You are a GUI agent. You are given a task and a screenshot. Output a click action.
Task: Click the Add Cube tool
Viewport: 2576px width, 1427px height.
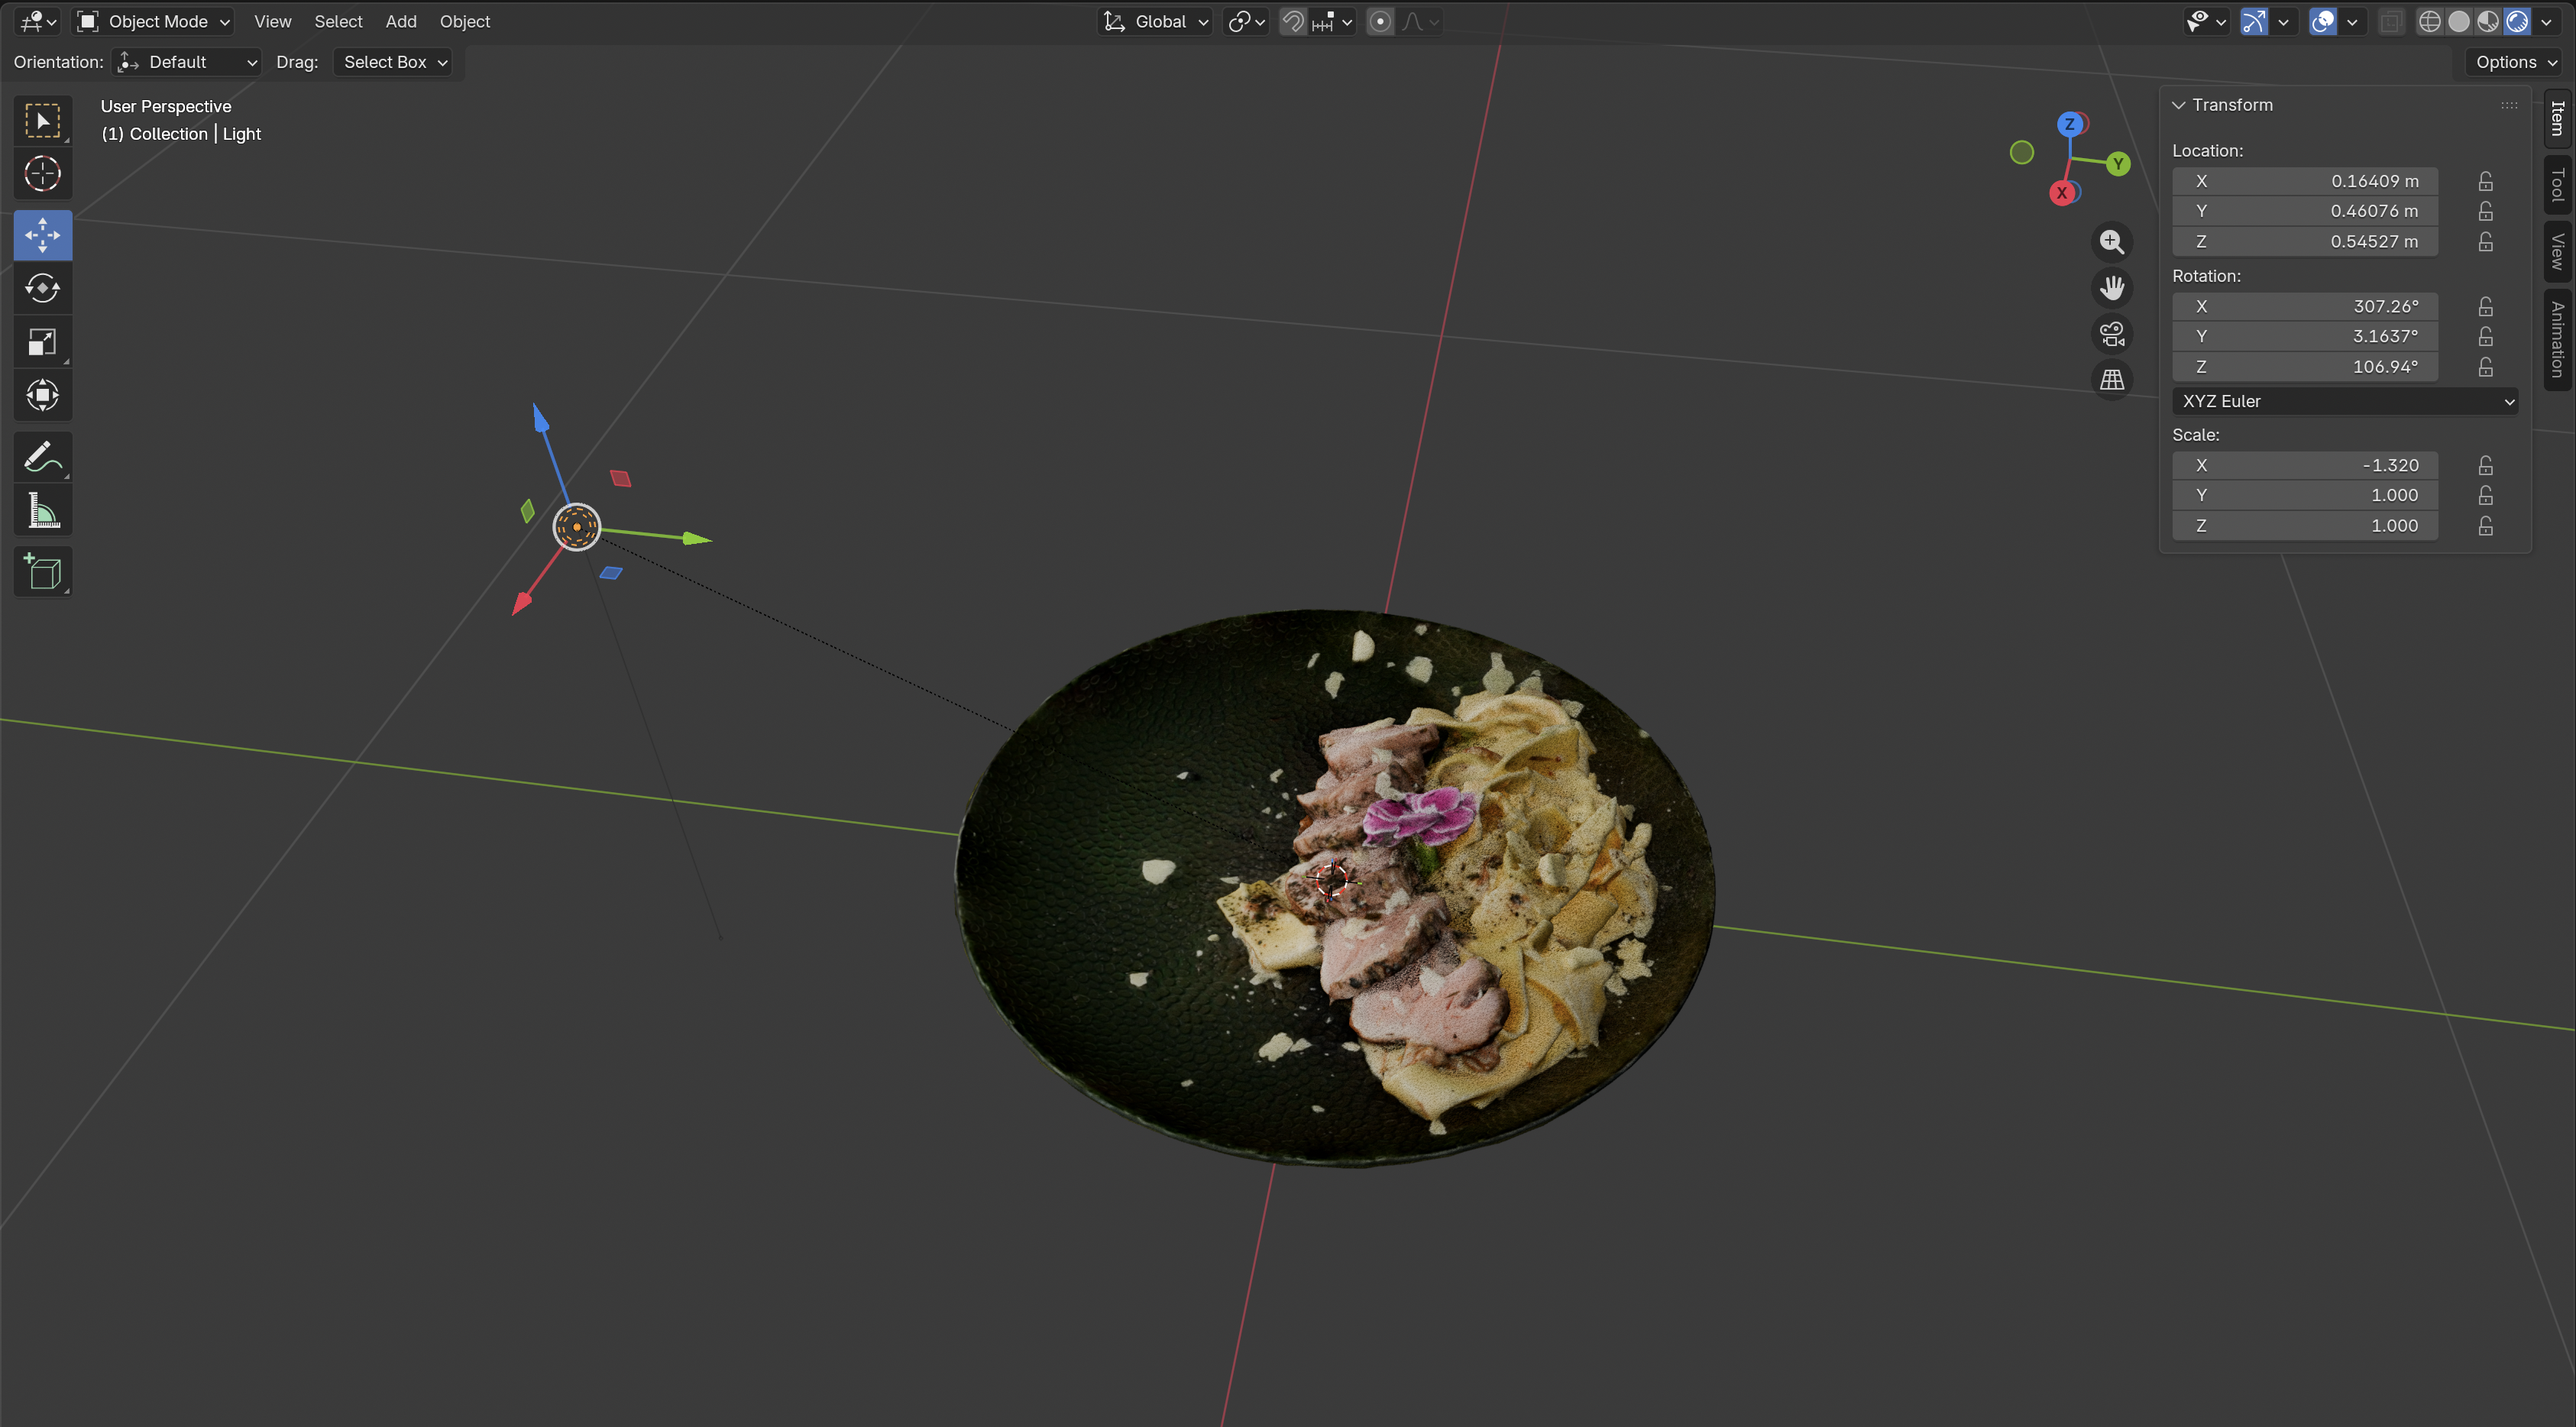coord(42,572)
